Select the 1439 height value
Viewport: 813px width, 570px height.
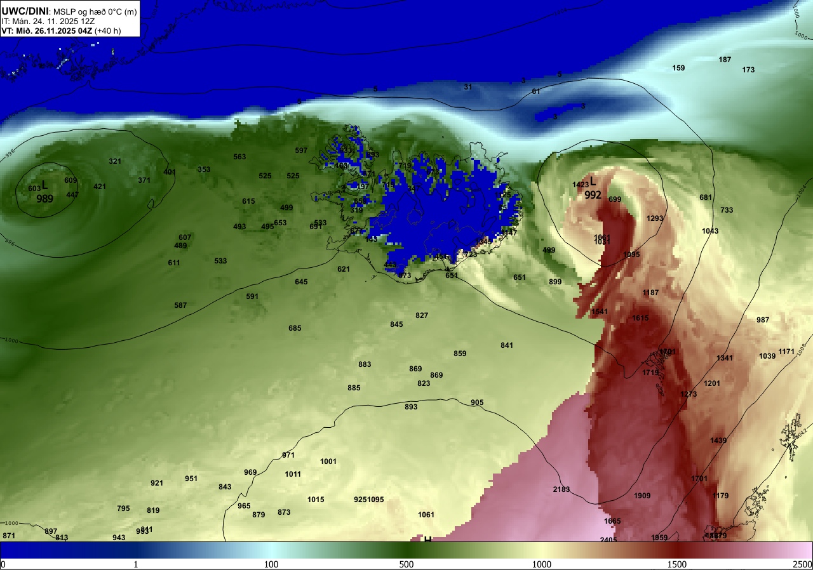718,441
